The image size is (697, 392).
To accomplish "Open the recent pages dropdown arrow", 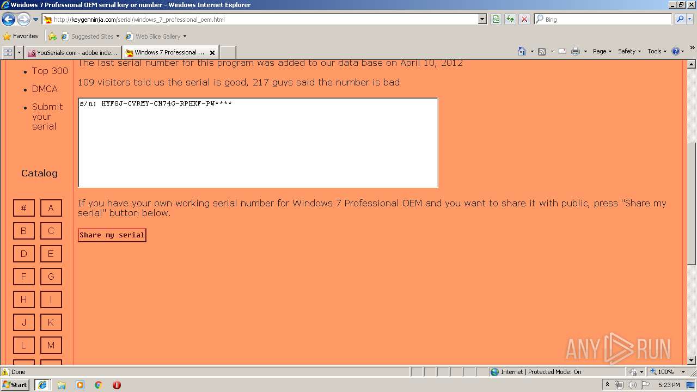I will tap(36, 20).
